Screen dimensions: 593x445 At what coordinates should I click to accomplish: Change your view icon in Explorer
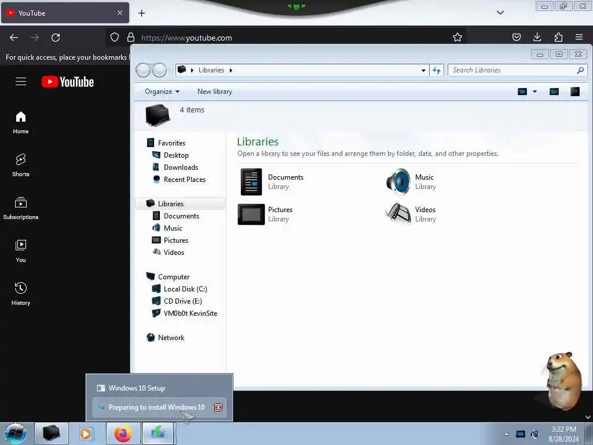click(x=522, y=92)
